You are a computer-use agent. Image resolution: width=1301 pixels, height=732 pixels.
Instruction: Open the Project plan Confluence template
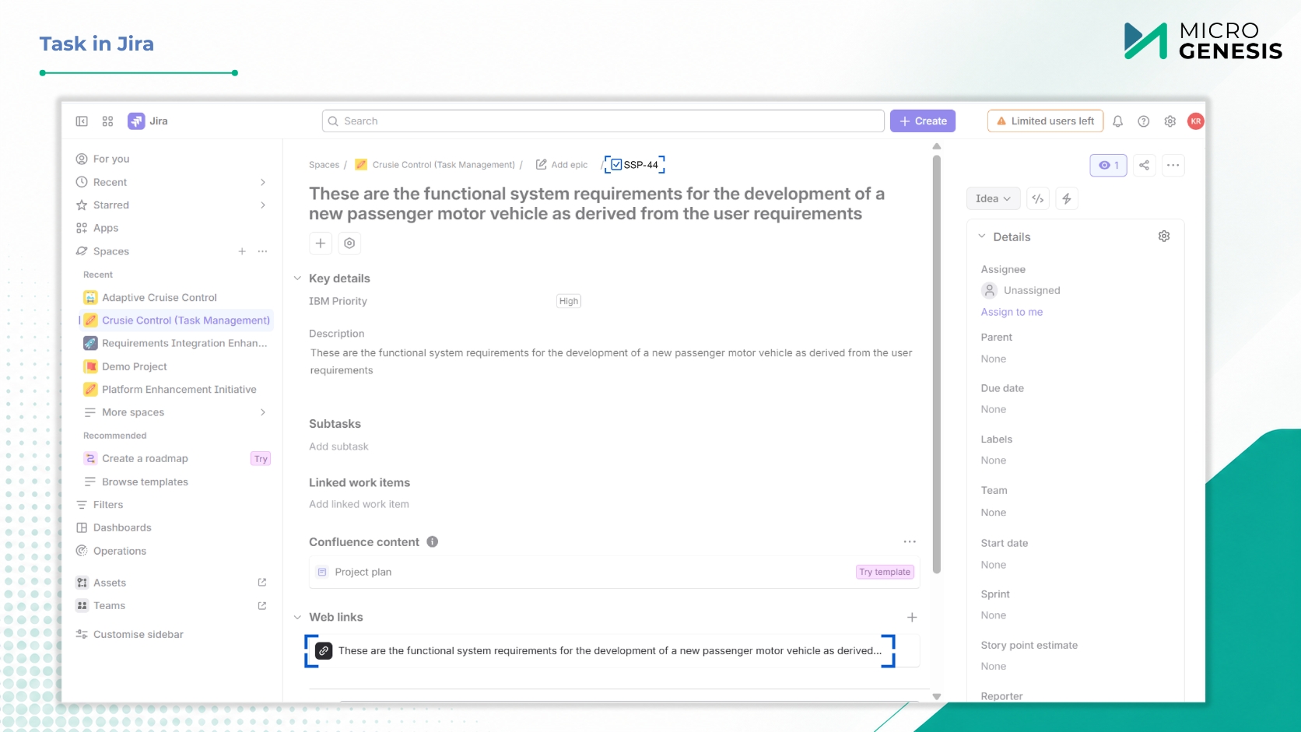(363, 572)
